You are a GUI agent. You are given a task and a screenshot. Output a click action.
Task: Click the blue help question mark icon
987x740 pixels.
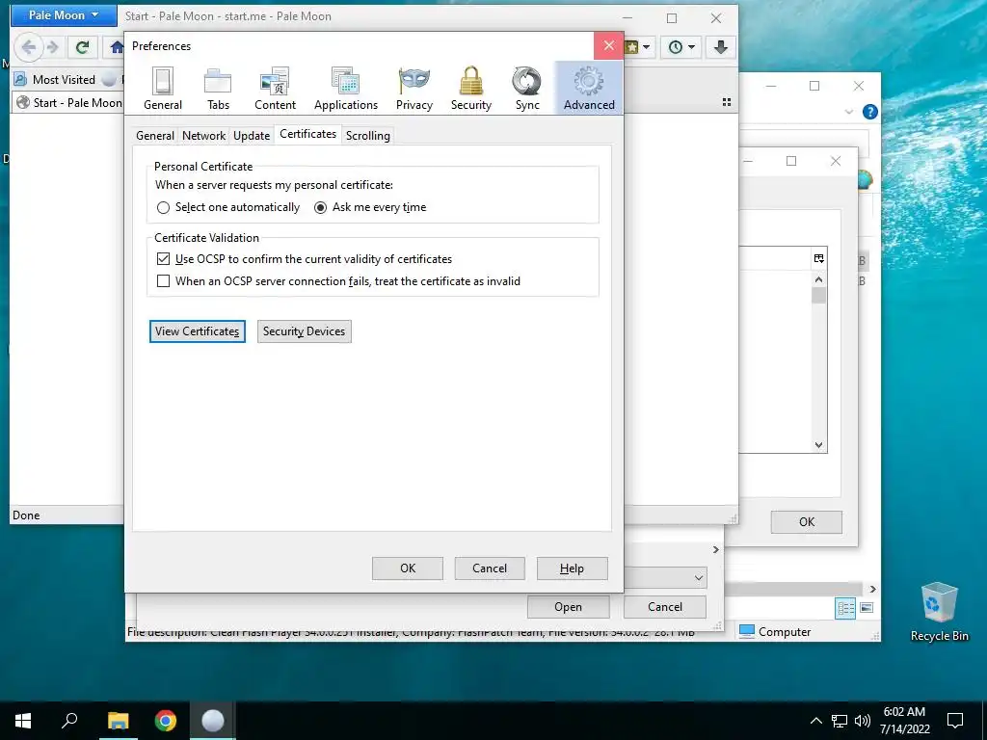pos(870,112)
